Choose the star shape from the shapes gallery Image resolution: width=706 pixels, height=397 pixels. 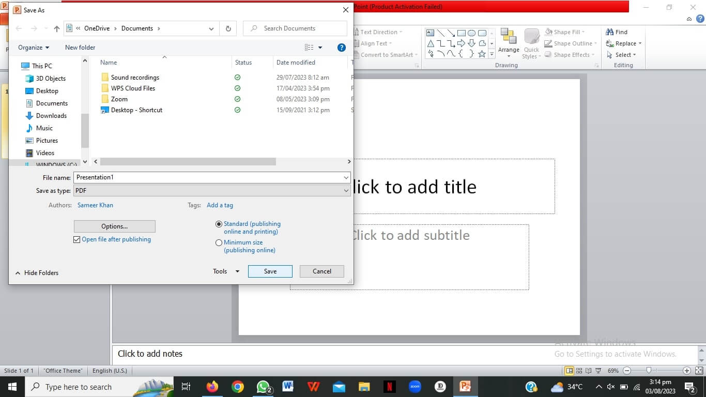[482, 54]
